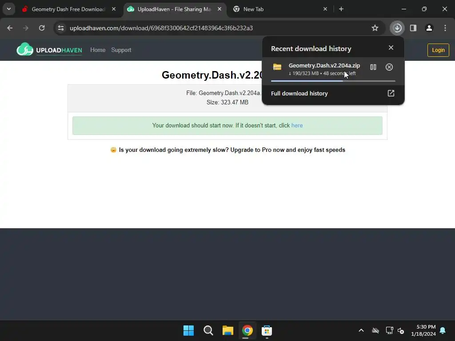
Task: Click the Full download history label
Action: click(299, 93)
